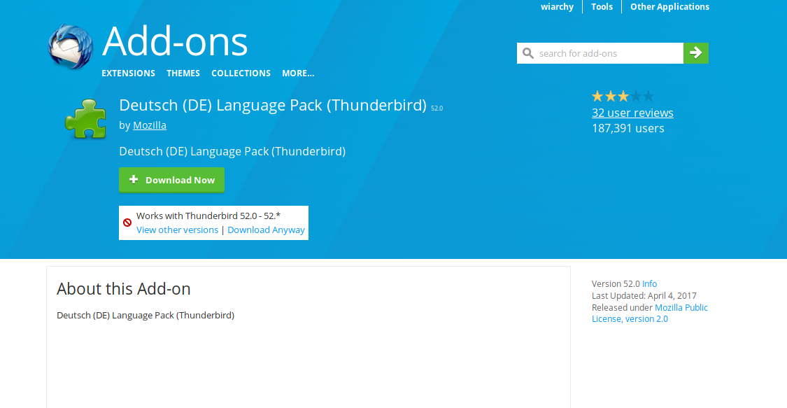This screenshot has height=408, width=787.
Task: Click the 187,391 users text
Action: pyautogui.click(x=628, y=129)
